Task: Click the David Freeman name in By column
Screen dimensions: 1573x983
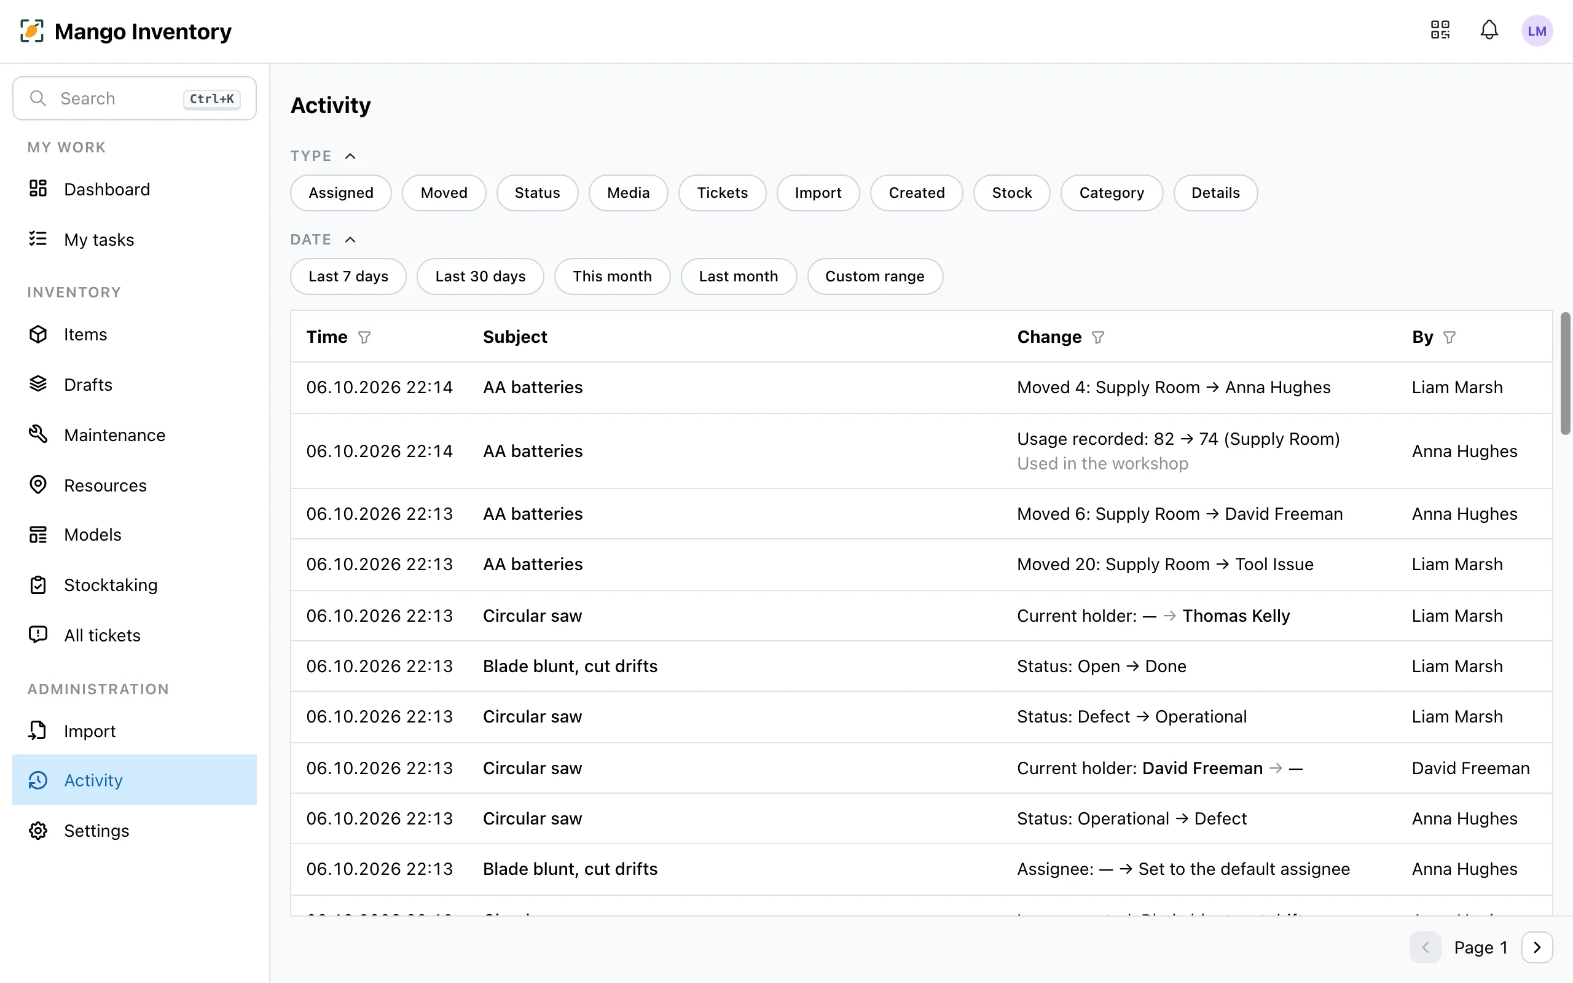Action: (x=1470, y=768)
